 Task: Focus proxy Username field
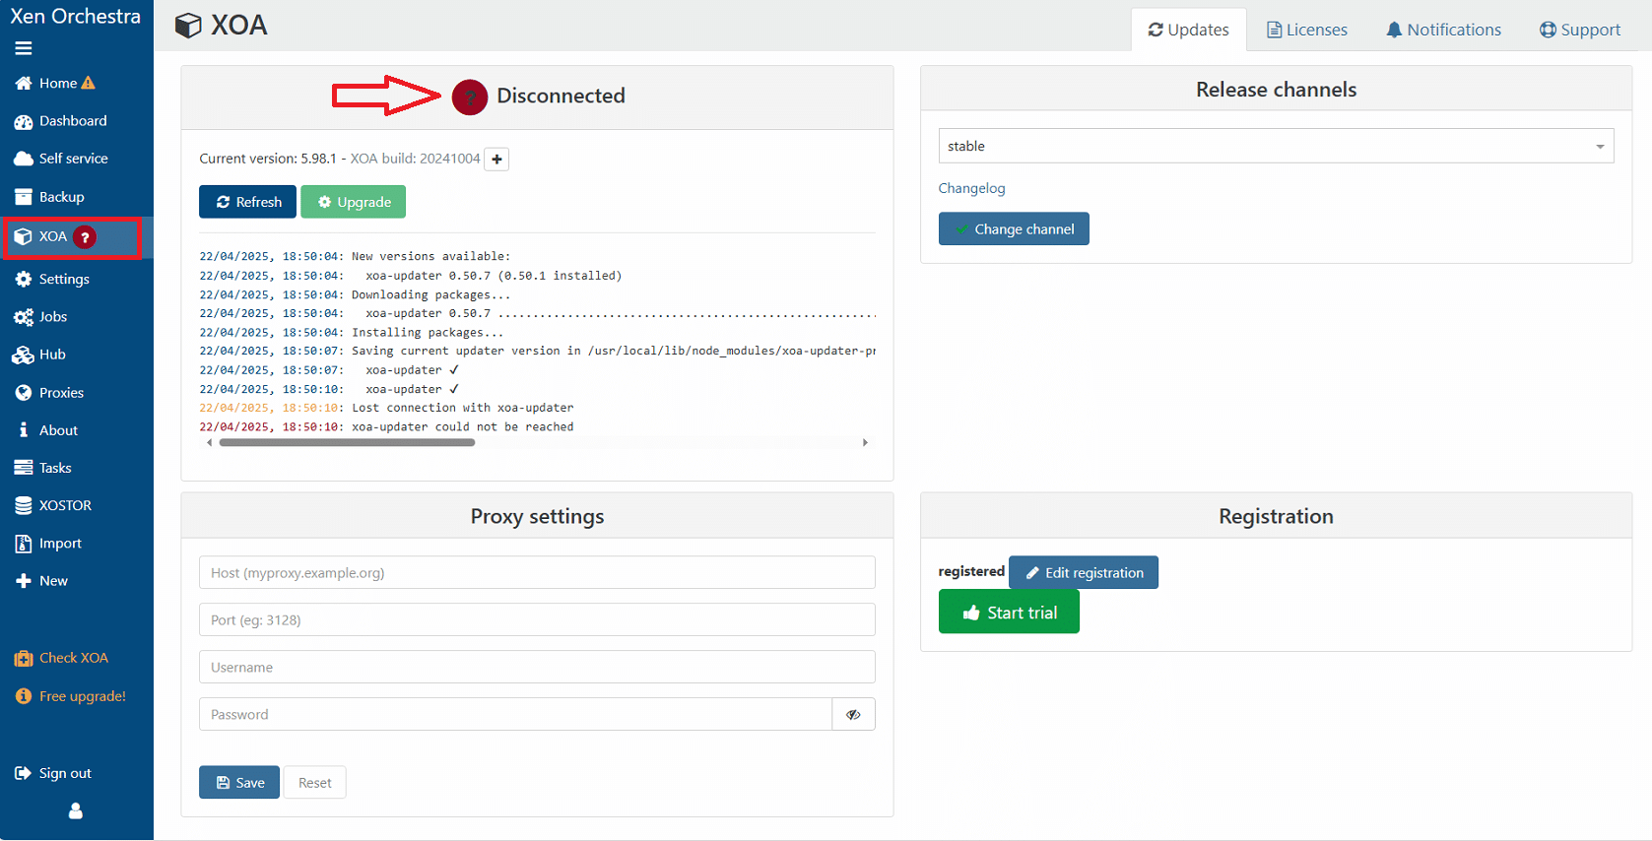[537, 668]
